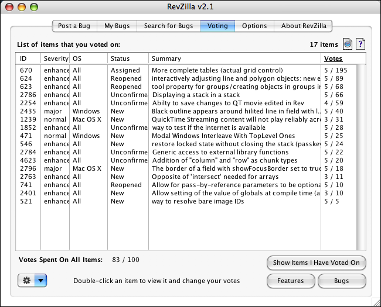Select 'tool property for groups' summary row
The height and width of the screenshot is (307, 381).
pos(186,87)
